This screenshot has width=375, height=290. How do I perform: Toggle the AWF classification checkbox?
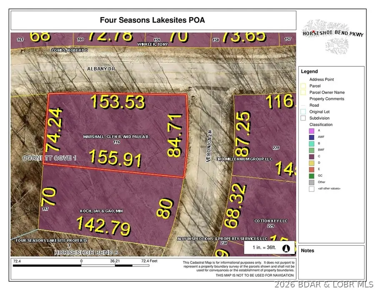tap(311, 137)
